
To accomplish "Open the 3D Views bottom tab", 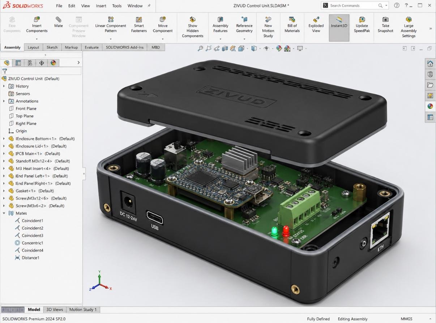I will (x=55, y=310).
